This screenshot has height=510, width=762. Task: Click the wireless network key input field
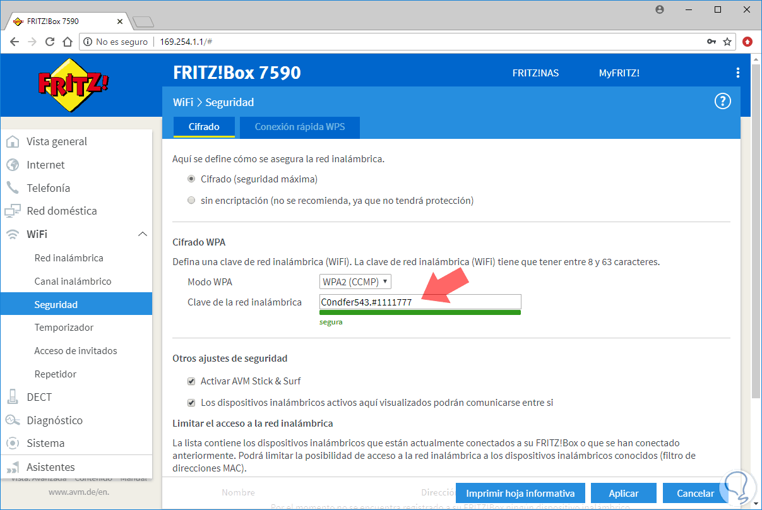pos(420,302)
